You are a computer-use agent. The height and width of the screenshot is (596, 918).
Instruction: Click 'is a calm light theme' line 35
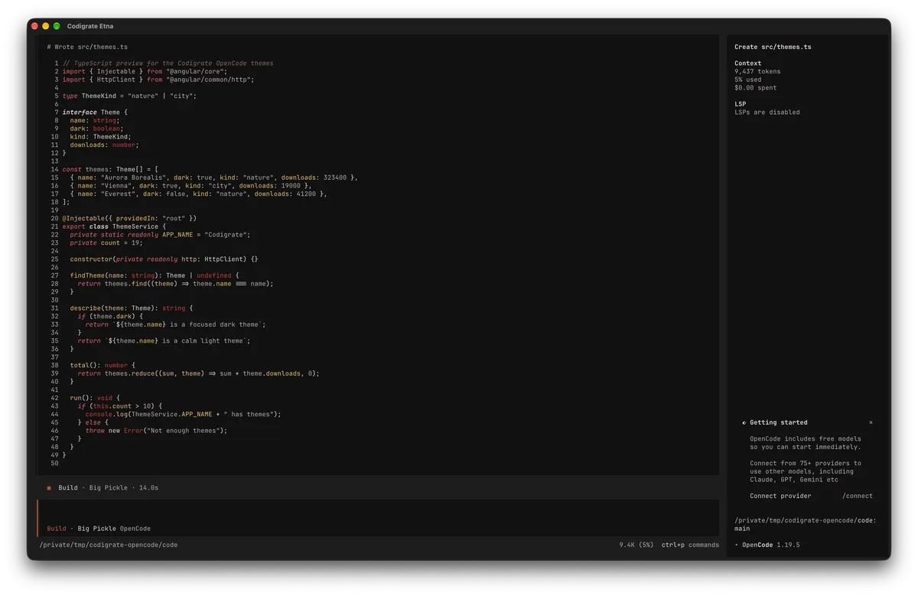tap(164, 340)
